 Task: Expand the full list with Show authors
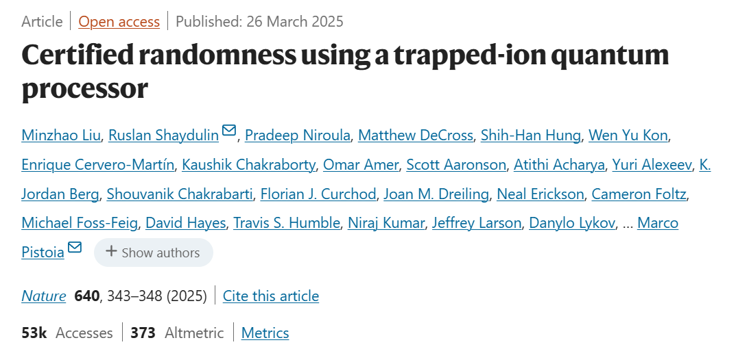(x=153, y=253)
